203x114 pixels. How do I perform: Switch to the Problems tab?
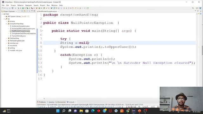(42, 102)
